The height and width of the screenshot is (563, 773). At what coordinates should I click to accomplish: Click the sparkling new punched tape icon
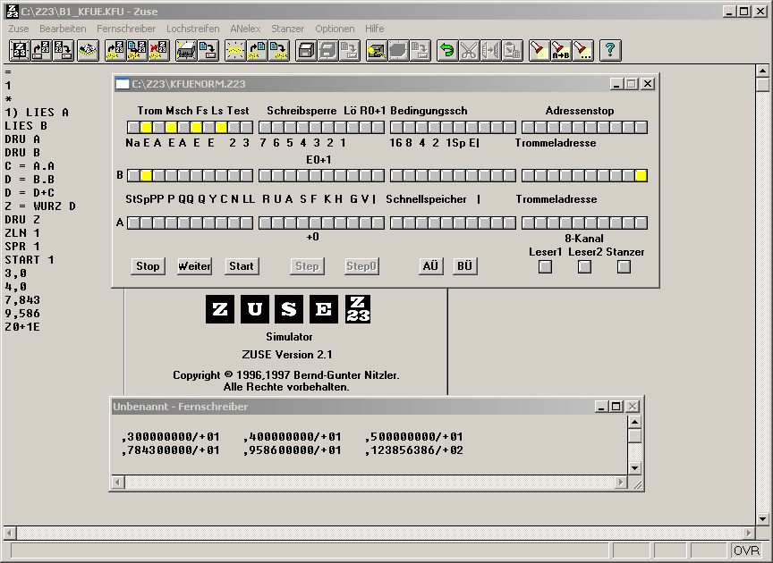234,50
